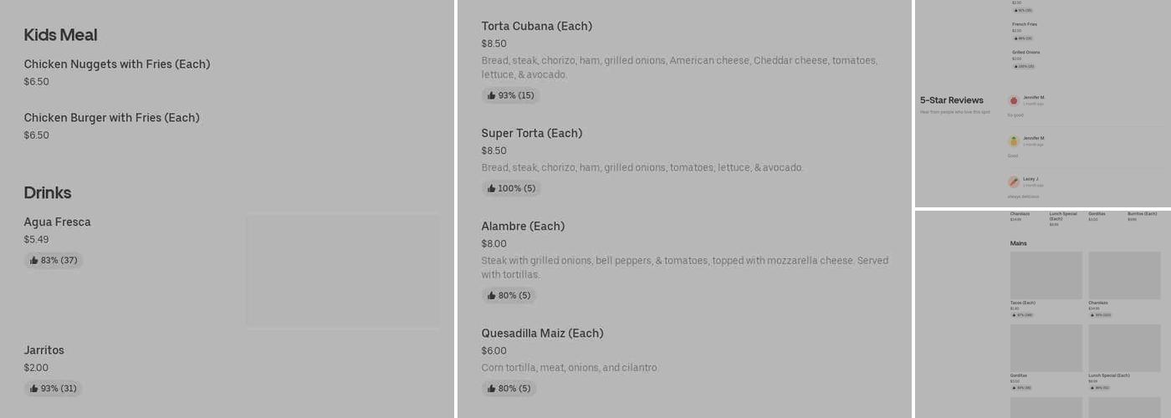
Task: Open the Alambre (Each) item details
Action: 523,227
